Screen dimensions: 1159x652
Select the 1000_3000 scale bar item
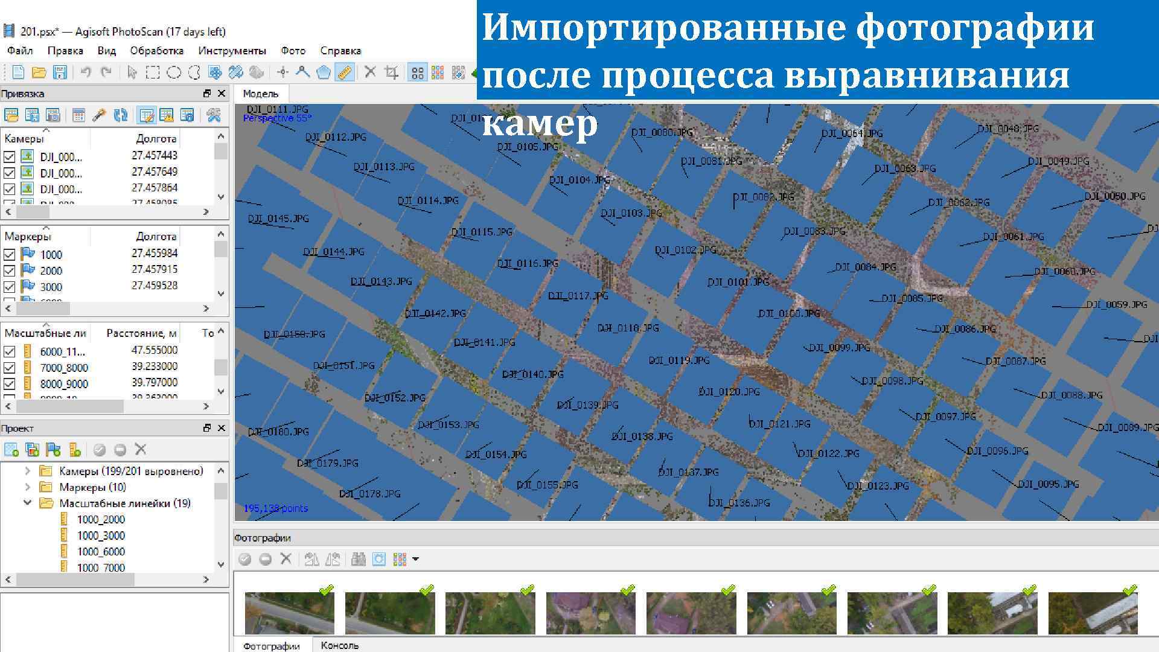101,535
